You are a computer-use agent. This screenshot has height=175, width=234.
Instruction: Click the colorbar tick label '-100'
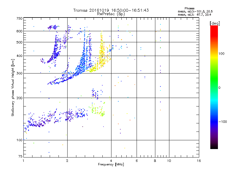pos(223,122)
